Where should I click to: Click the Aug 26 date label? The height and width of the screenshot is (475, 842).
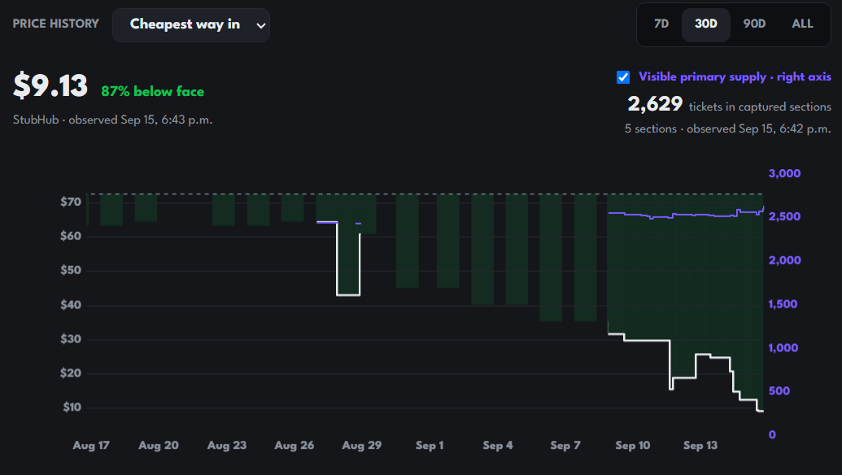[294, 446]
